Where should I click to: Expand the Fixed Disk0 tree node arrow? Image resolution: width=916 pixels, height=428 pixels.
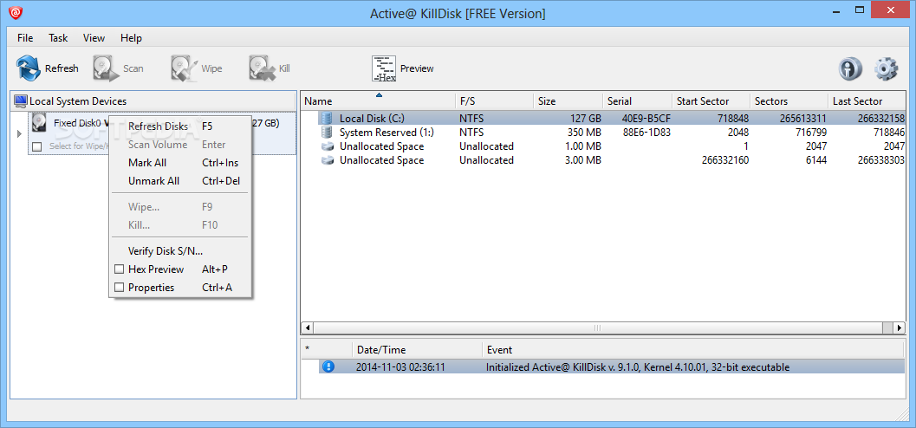(x=19, y=133)
